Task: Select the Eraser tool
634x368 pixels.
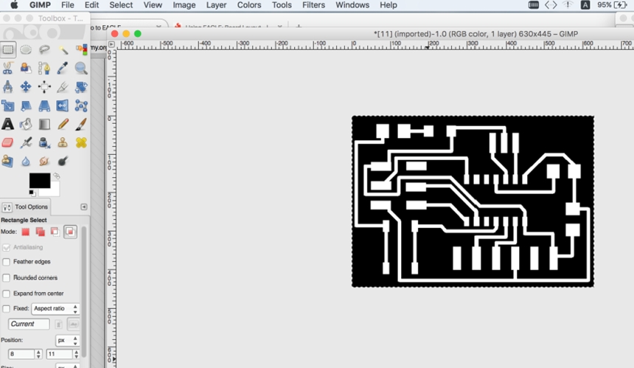Action: (x=7, y=143)
